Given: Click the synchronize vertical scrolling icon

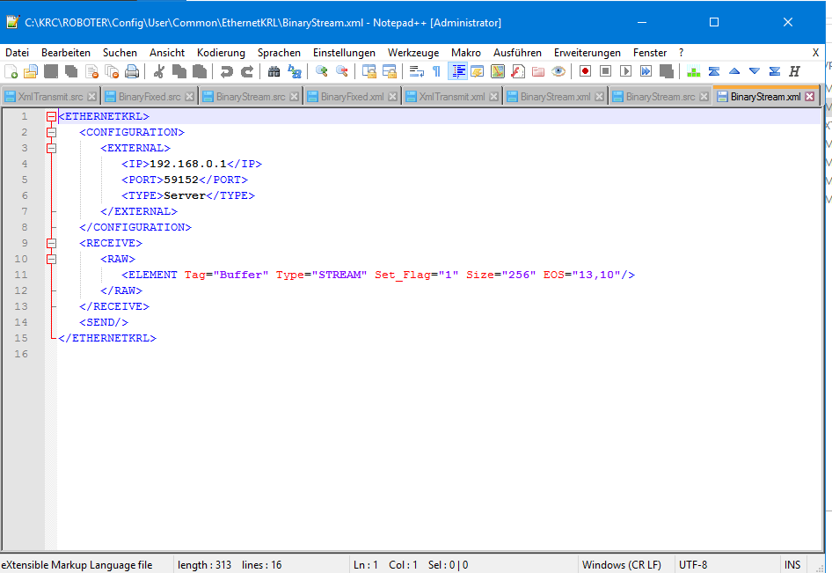Looking at the screenshot, I should [x=369, y=71].
